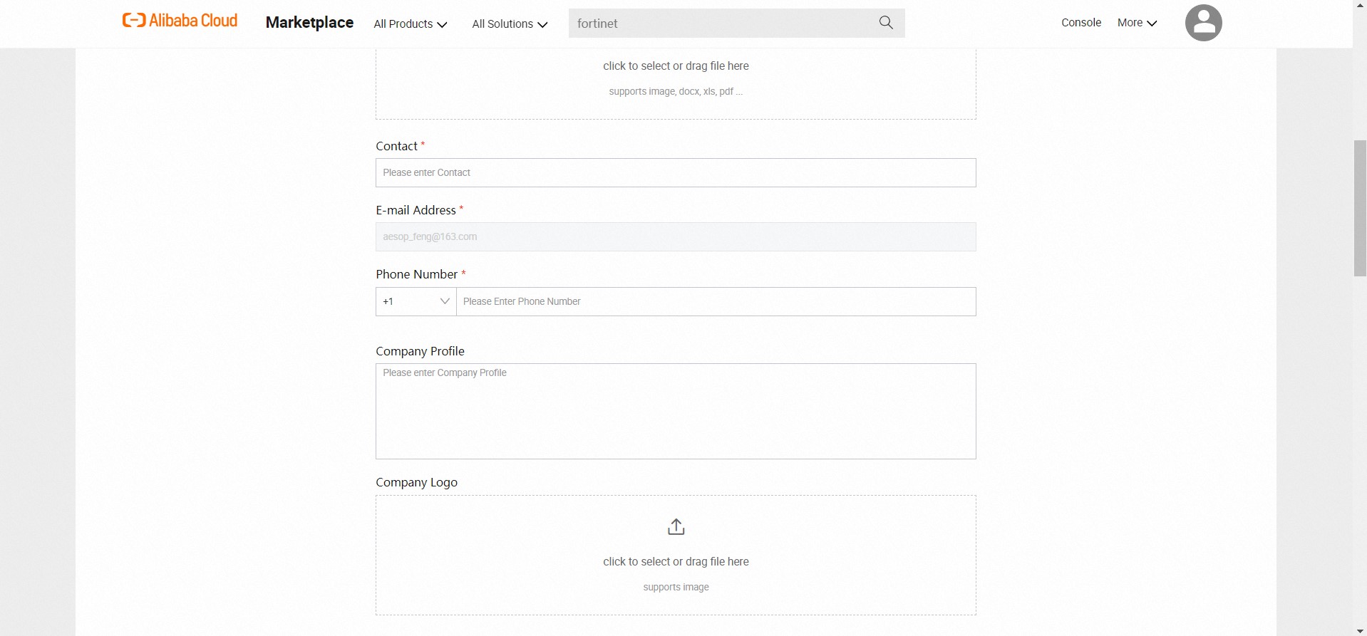Click the Phone Number input field
The image size is (1367, 636).
pyautogui.click(x=716, y=301)
